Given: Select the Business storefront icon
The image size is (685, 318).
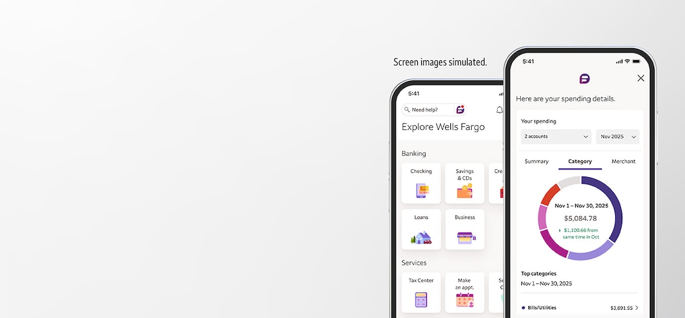Looking at the screenshot, I should point(465,237).
